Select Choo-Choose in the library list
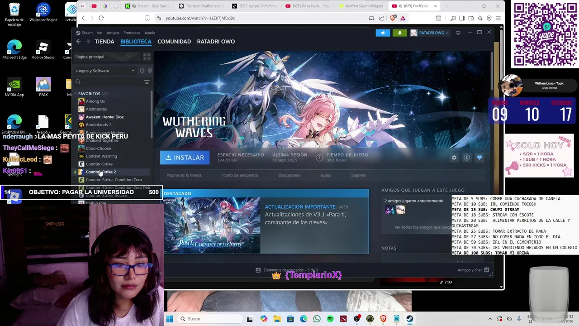This screenshot has height=326, width=579. [98, 149]
